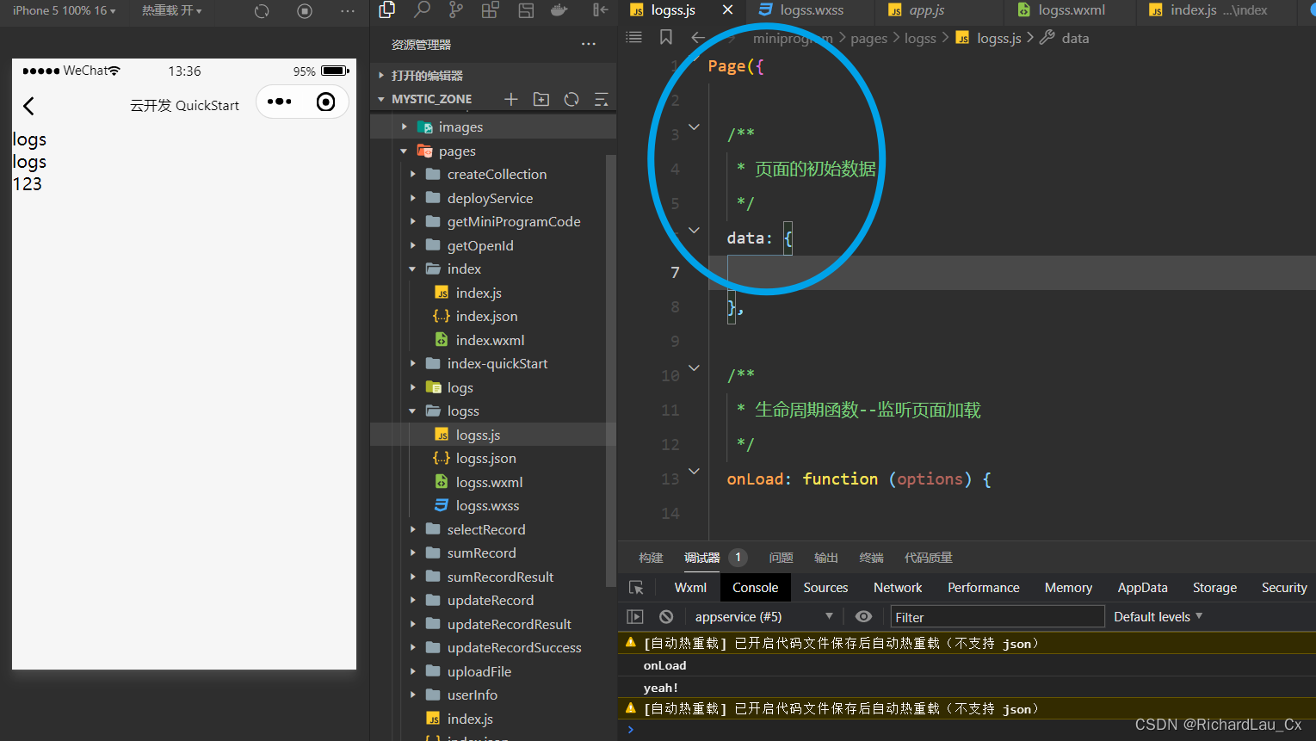Image resolution: width=1316 pixels, height=741 pixels.
Task: Open the Network devtools tab
Action: (x=898, y=588)
